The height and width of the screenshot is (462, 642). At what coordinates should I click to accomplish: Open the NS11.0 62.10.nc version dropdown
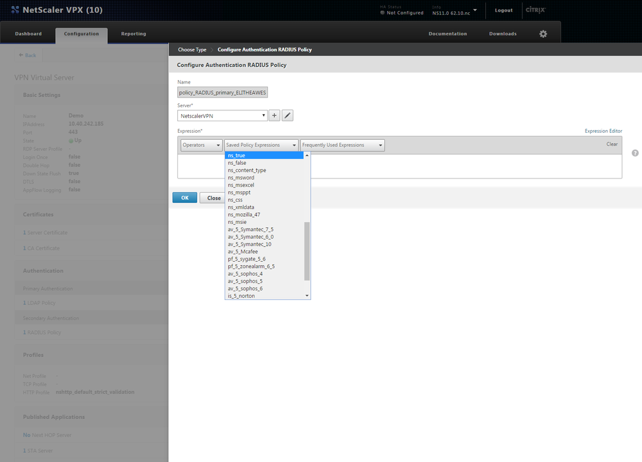(457, 10)
